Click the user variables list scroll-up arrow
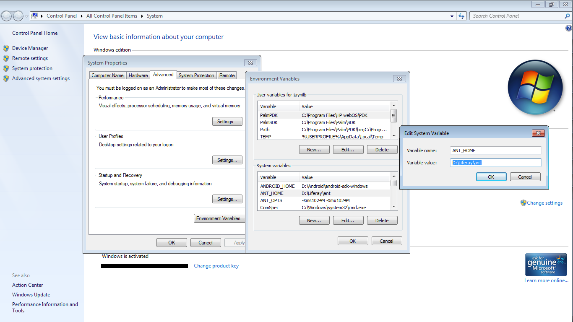573x322 pixels. point(394,106)
